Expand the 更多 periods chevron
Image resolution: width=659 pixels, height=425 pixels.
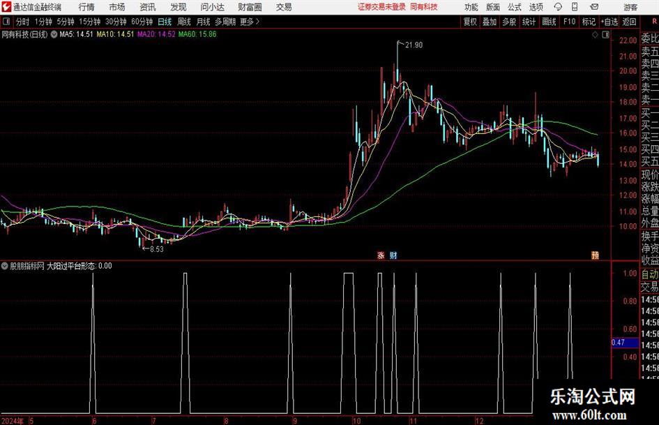tap(250, 22)
